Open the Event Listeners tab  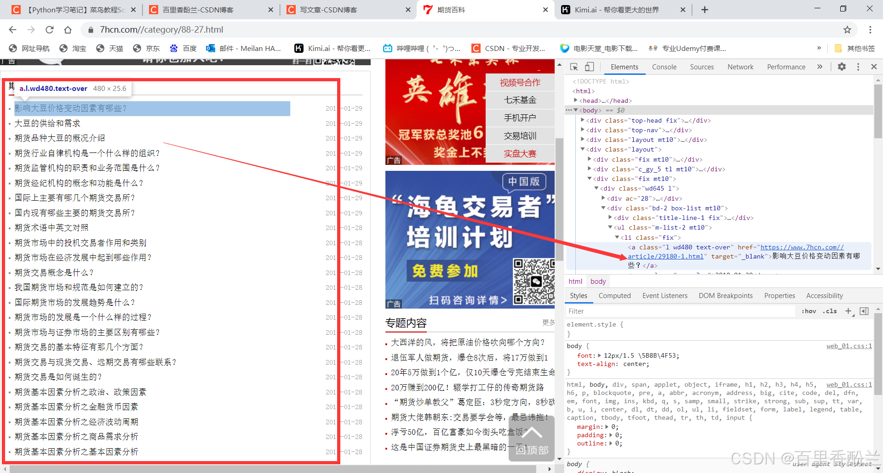point(665,296)
